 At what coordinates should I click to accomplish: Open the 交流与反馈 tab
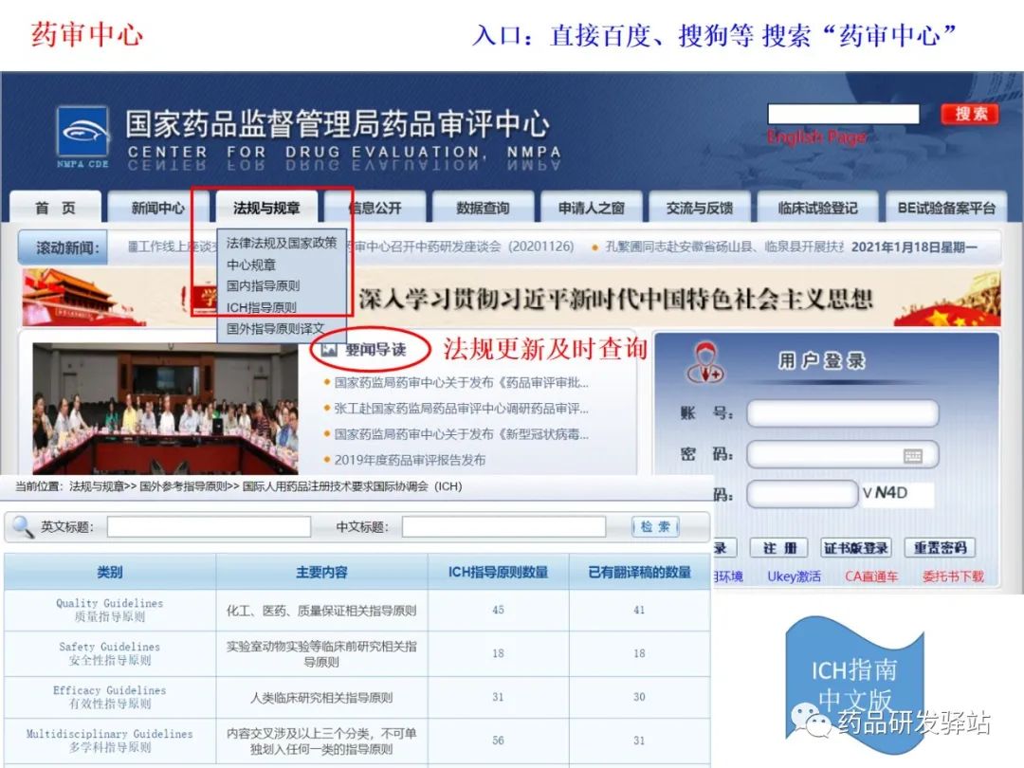pyautogui.click(x=700, y=208)
